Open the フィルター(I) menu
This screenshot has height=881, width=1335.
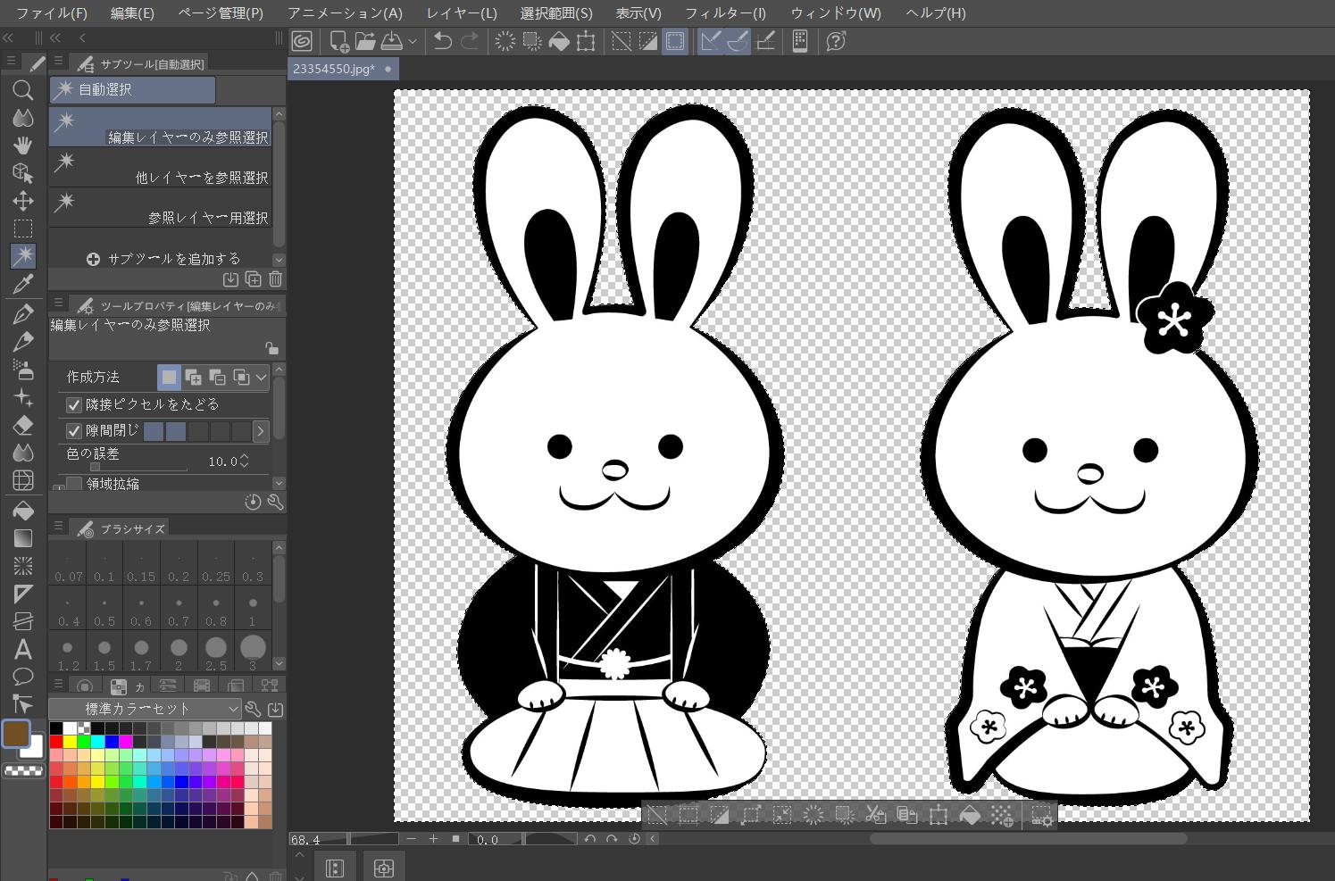point(724,13)
